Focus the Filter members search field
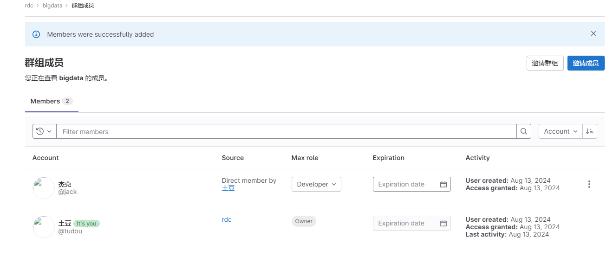 pos(287,131)
